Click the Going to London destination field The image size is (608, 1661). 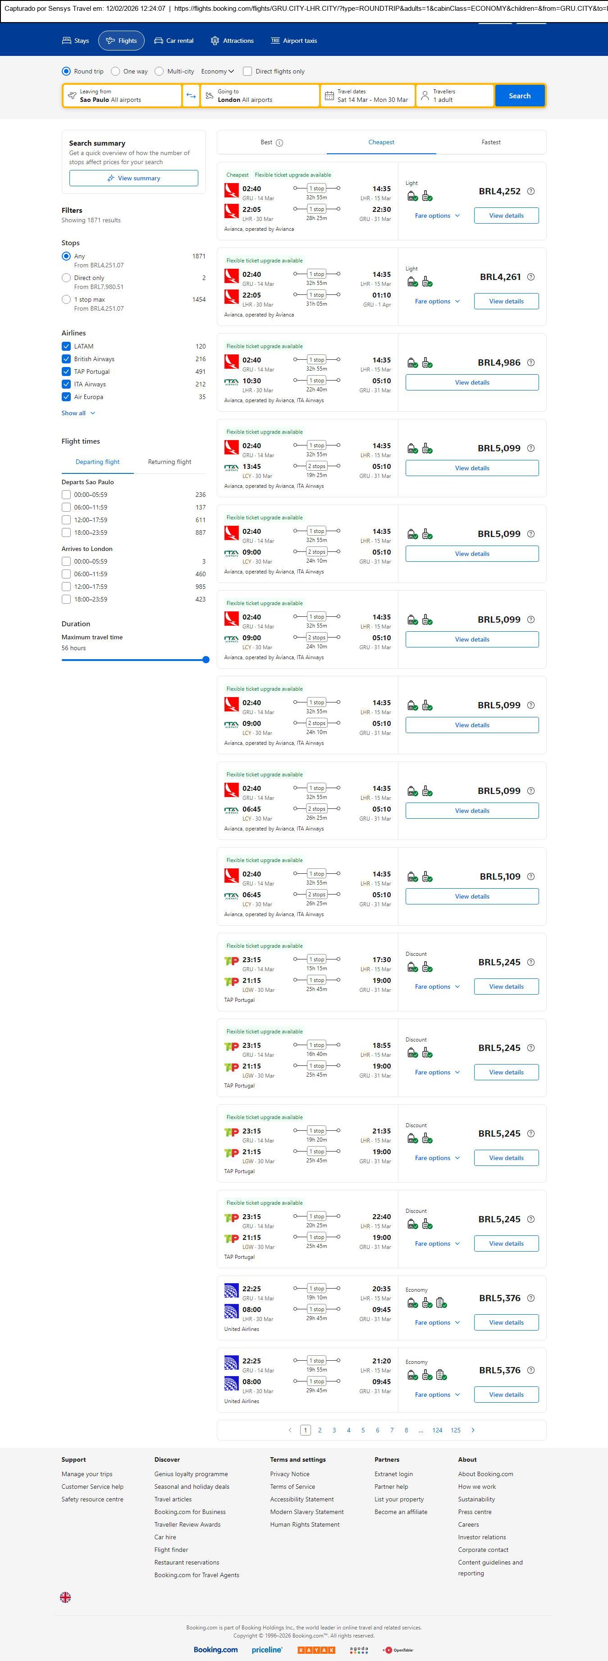(x=260, y=96)
